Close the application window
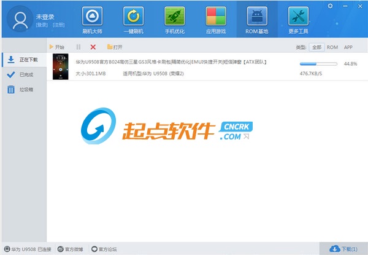 coord(360,6)
